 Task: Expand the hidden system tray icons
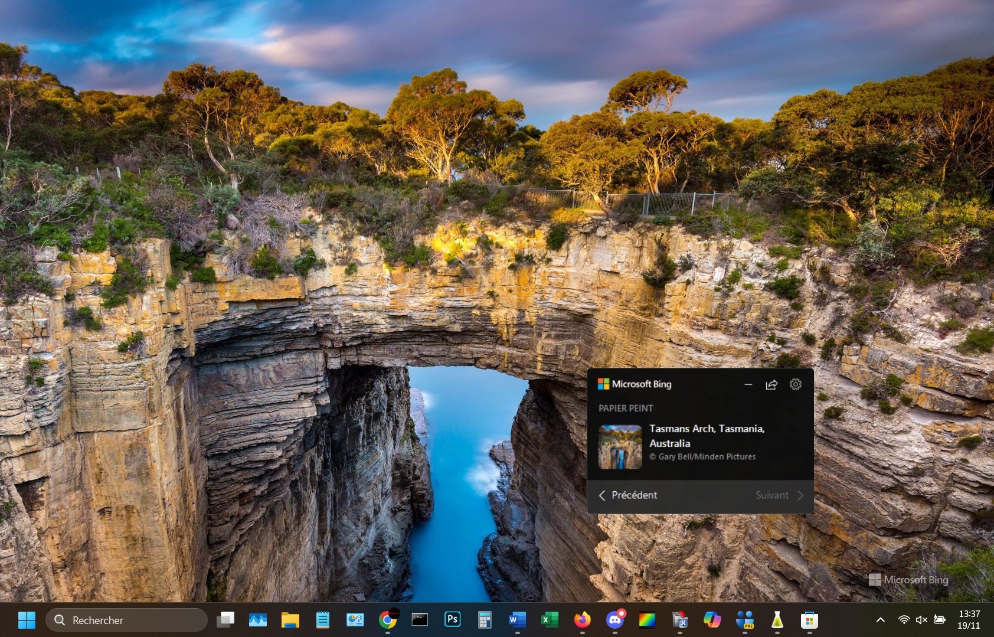(879, 620)
